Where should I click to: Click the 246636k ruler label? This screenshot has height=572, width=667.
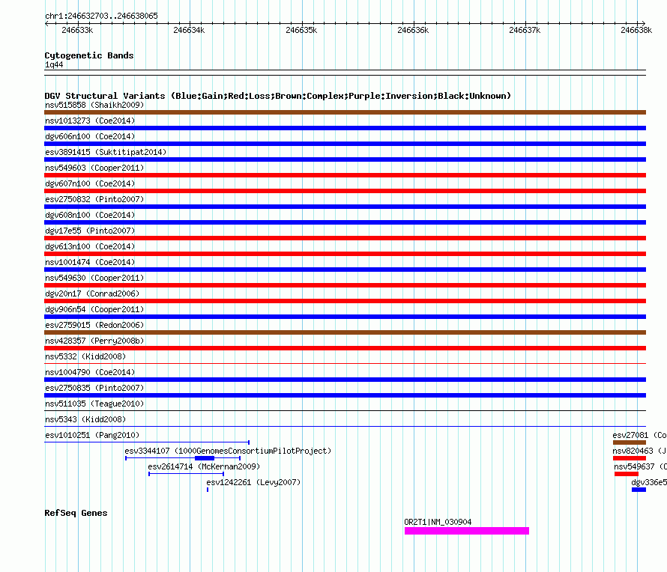pyautogui.click(x=413, y=30)
